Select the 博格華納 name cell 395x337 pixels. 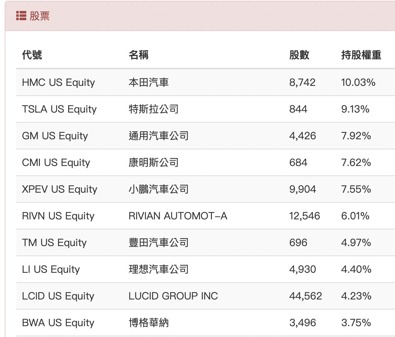pos(148,323)
